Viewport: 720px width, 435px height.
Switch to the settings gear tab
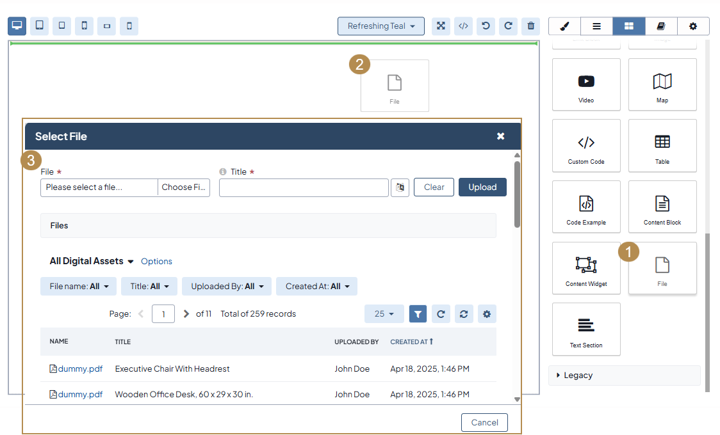coord(692,26)
